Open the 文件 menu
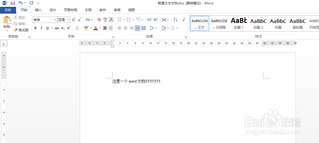 pyautogui.click(x=8, y=10)
